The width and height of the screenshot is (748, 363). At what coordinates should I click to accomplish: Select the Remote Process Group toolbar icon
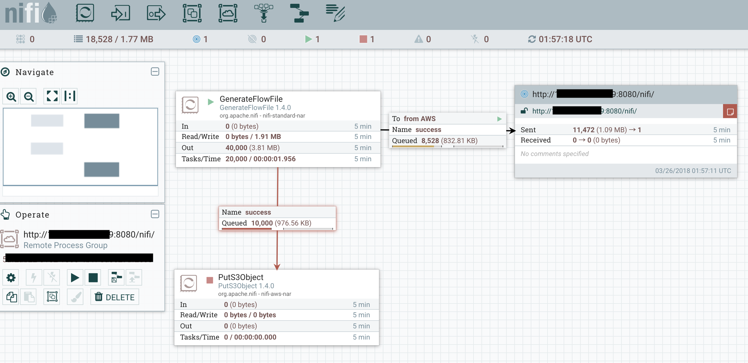[228, 13]
